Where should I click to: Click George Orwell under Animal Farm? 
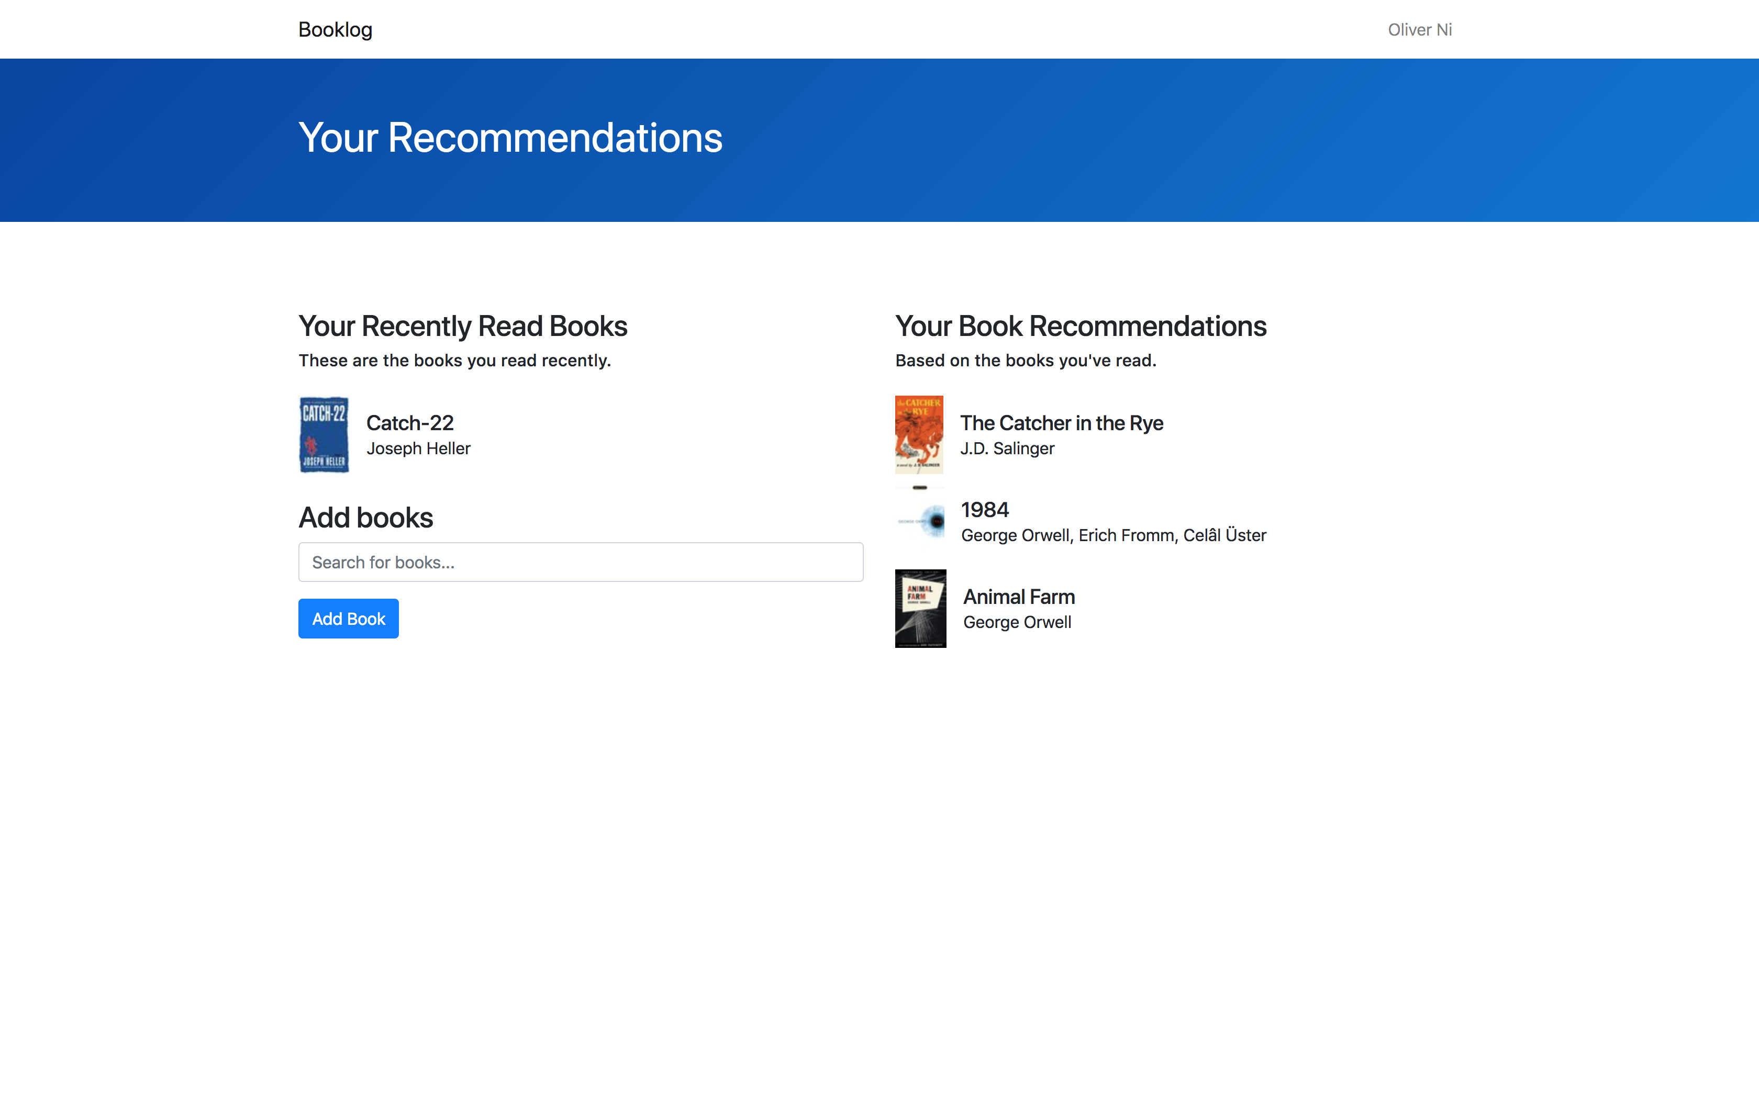point(1016,622)
